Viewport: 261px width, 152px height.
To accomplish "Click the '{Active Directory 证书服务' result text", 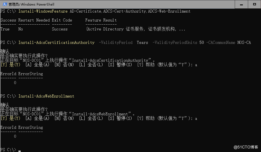I will pyautogui.click(x=115, y=29).
